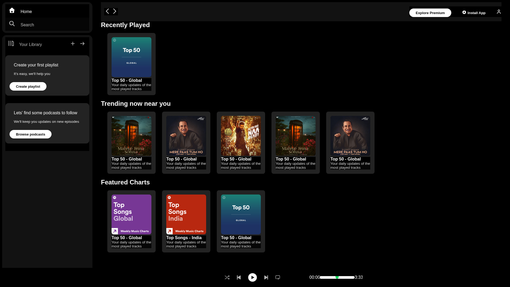Open Search from the sidebar
Image resolution: width=510 pixels, height=287 pixels.
pos(47,24)
